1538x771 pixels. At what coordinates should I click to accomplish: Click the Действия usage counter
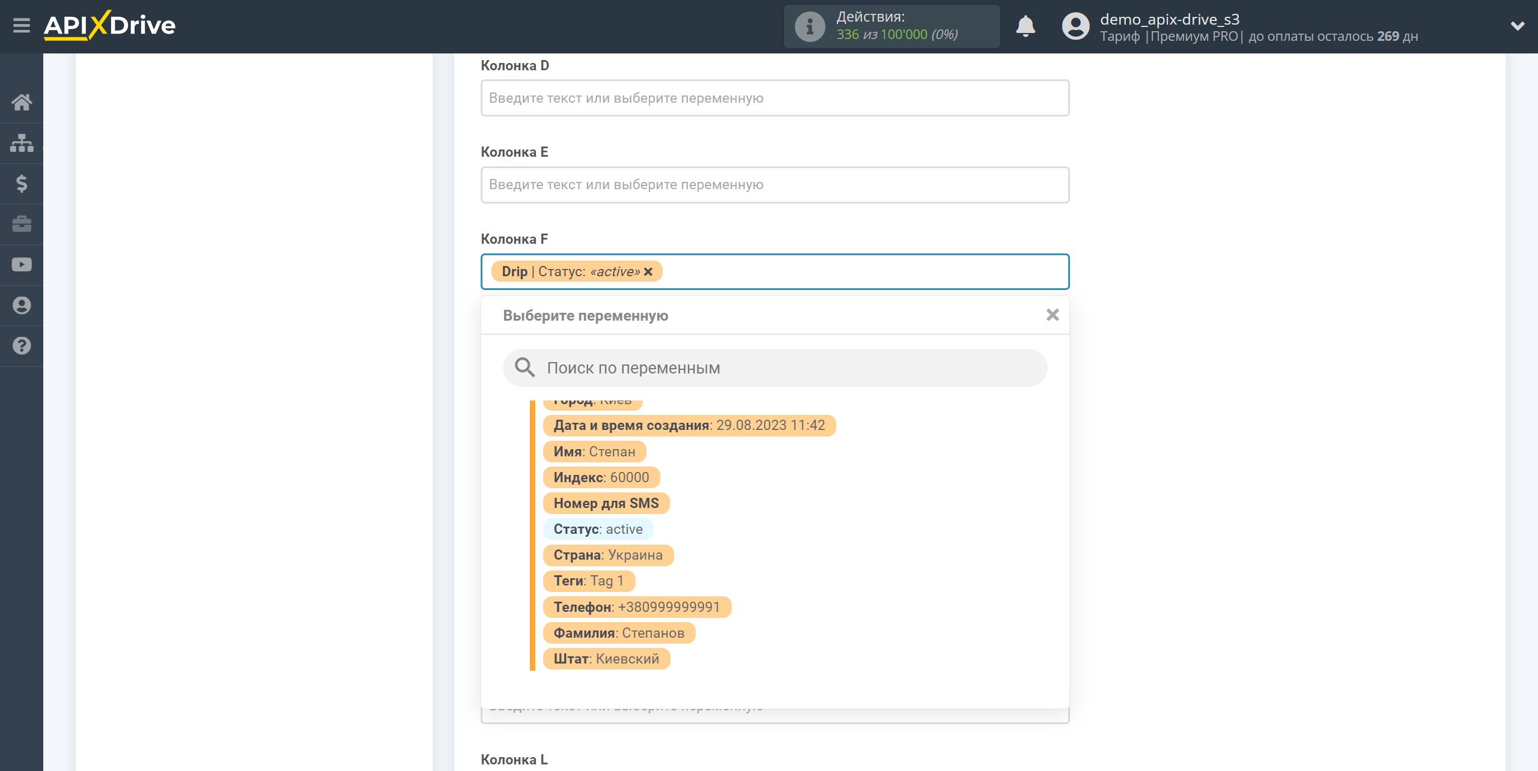point(892,26)
